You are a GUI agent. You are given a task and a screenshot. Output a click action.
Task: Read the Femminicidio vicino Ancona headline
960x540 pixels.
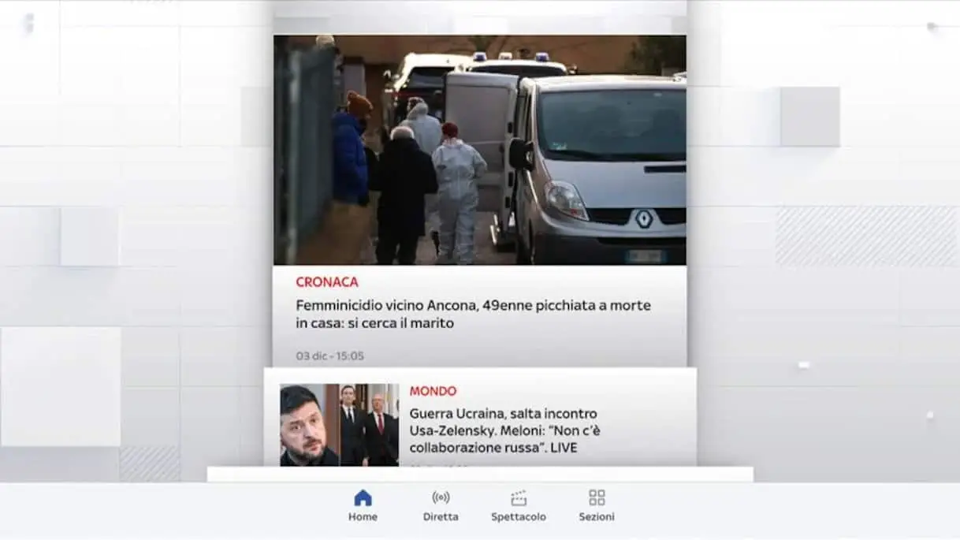click(x=473, y=314)
